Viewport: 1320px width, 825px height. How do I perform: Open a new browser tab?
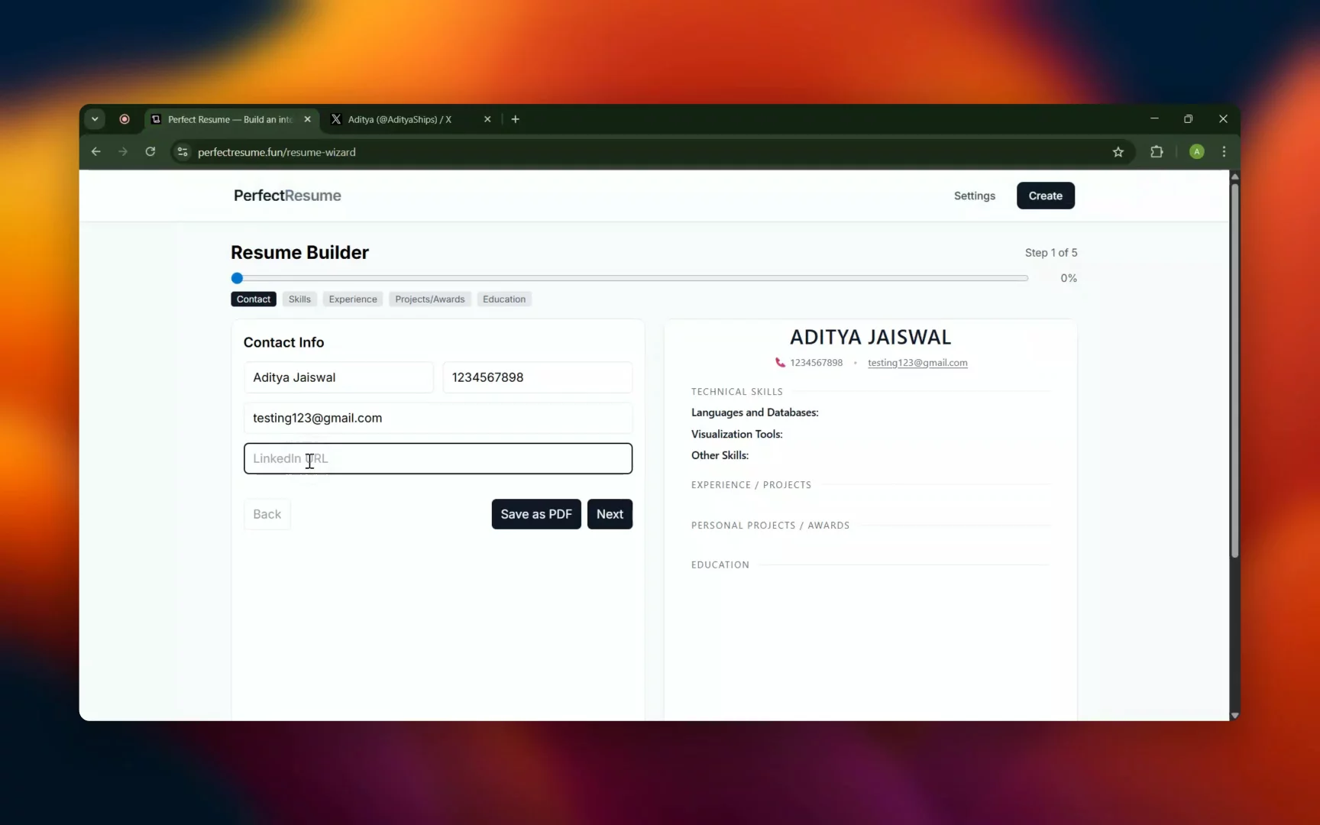click(x=516, y=119)
